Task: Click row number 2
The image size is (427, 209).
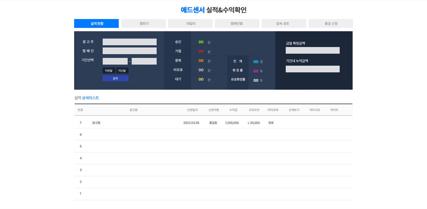Action: click(x=81, y=182)
